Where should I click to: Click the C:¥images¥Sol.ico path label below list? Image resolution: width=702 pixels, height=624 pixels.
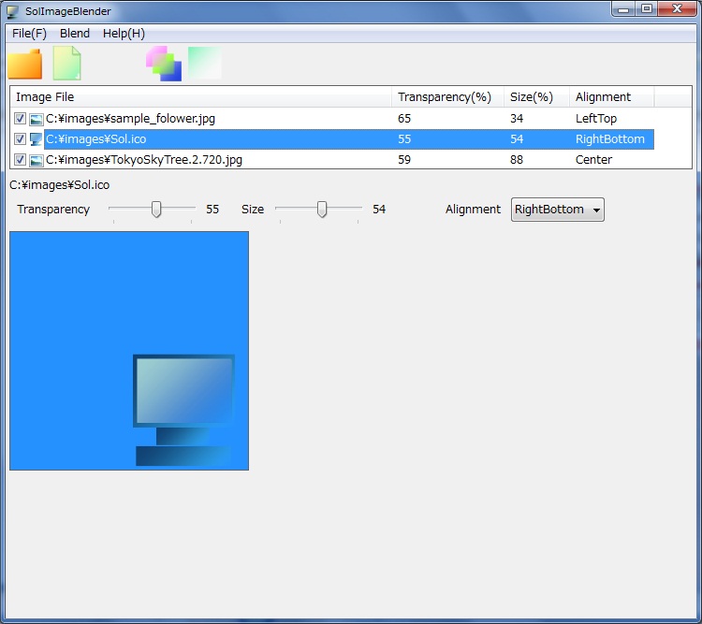60,185
